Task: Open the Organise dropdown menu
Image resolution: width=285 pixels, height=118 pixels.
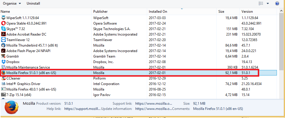Action: pyautogui.click(x=12, y=3)
